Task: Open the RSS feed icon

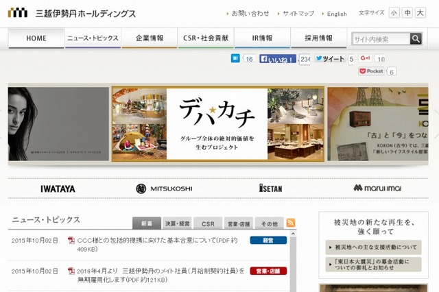Action: [x=291, y=223]
